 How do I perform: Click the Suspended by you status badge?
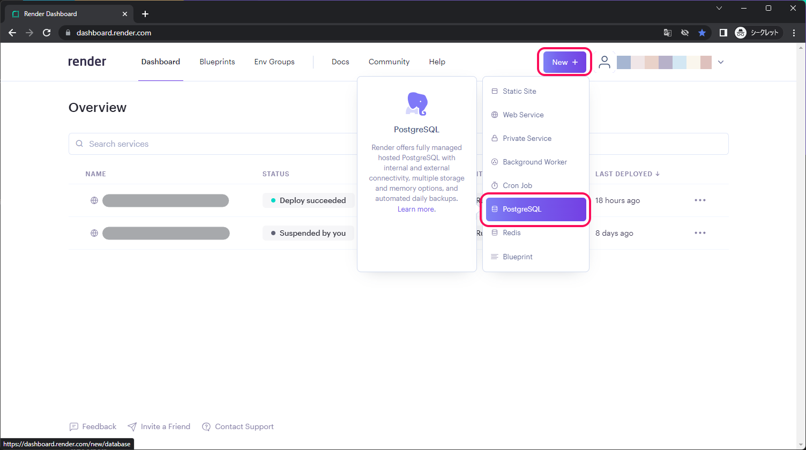[309, 233]
